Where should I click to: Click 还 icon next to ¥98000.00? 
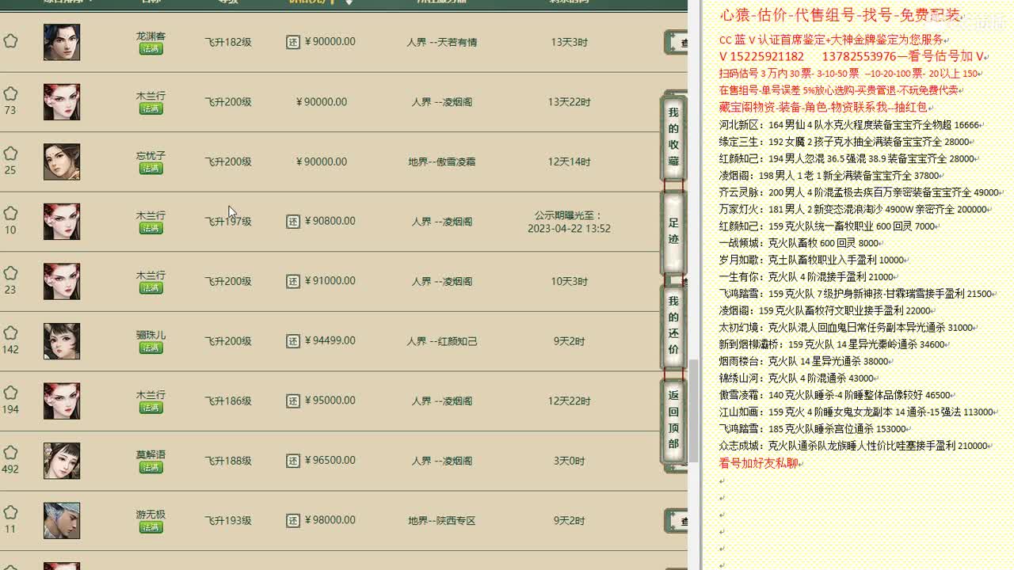click(x=292, y=521)
